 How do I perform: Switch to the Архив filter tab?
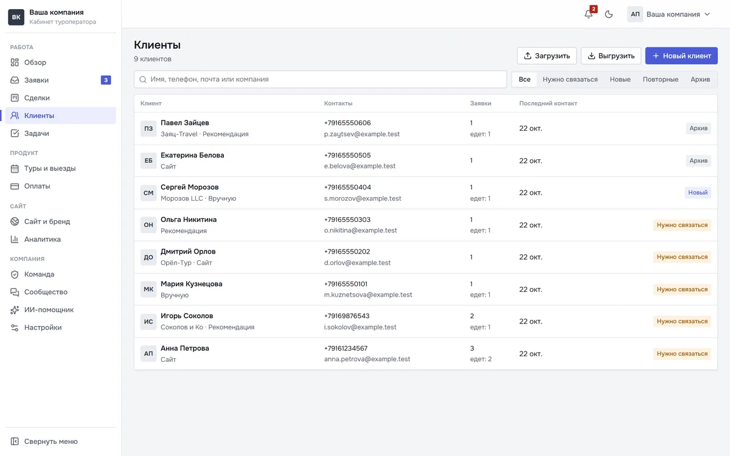(700, 80)
